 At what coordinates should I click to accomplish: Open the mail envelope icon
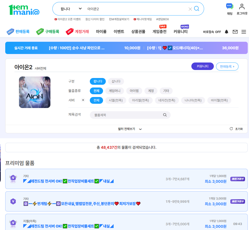tap(235, 32)
